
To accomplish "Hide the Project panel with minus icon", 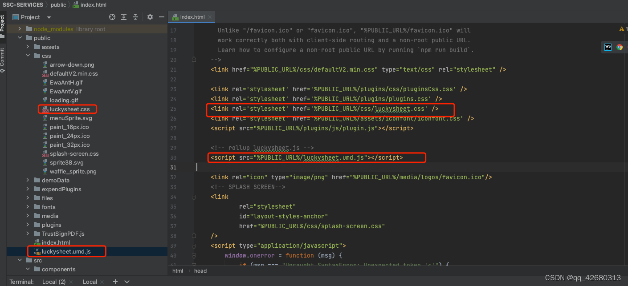I will click(162, 17).
